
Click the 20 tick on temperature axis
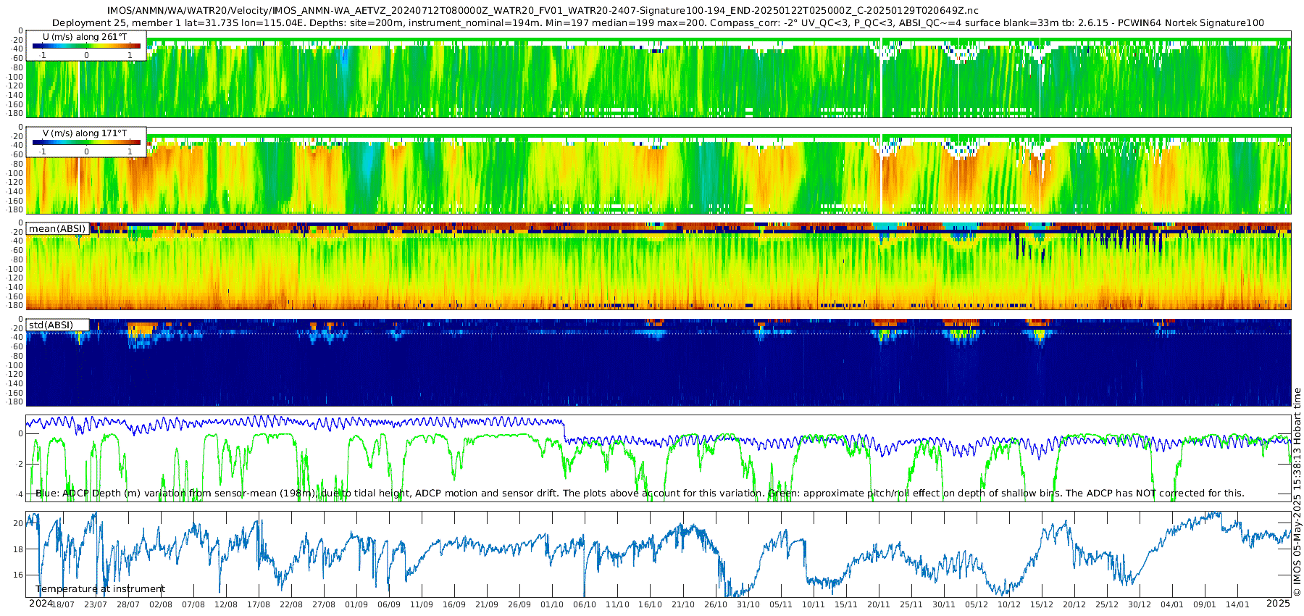click(x=18, y=523)
